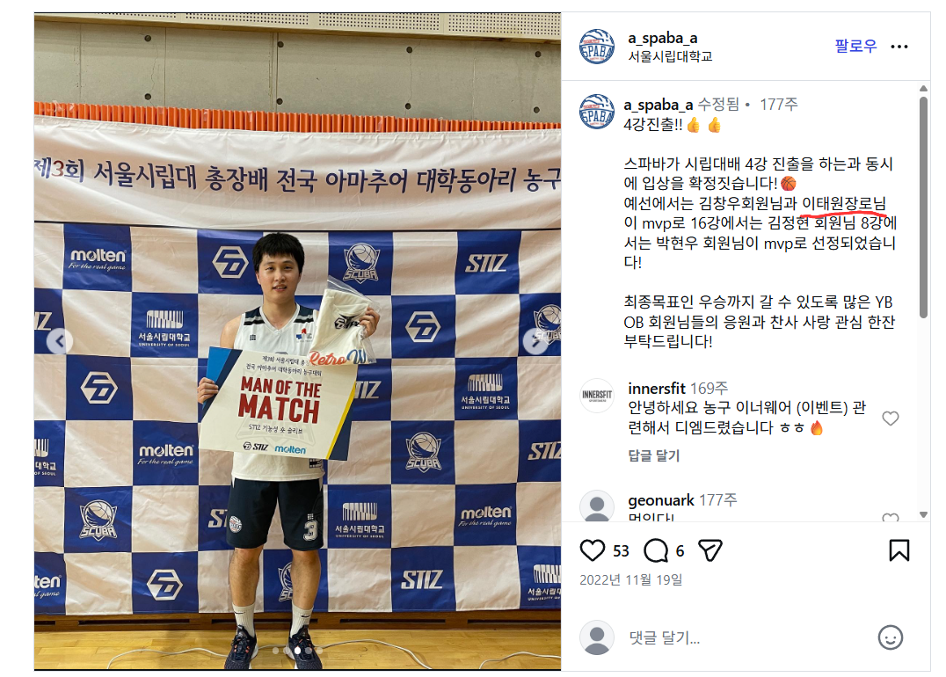Like the post with heart icon
The height and width of the screenshot is (677, 946).
[x=592, y=550]
